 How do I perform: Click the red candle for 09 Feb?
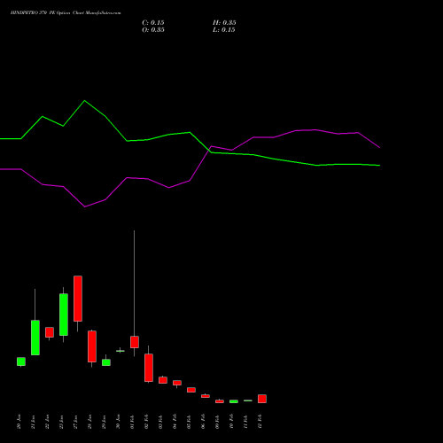click(x=220, y=401)
